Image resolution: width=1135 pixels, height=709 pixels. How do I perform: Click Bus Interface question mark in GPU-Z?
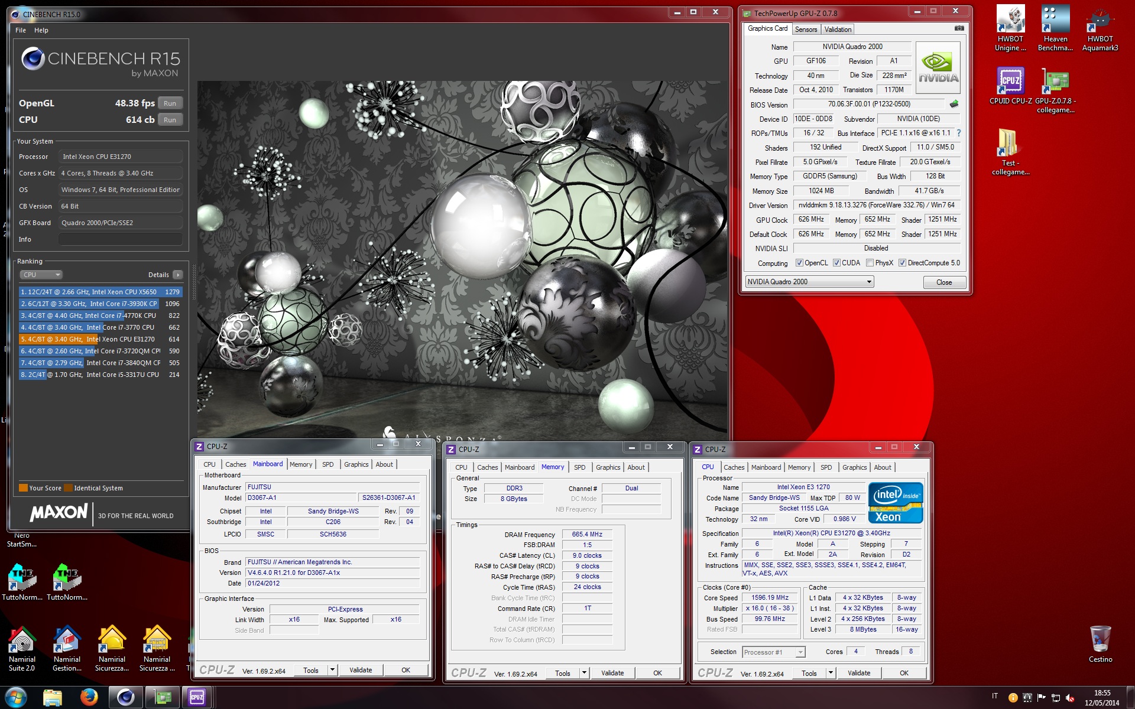958,133
